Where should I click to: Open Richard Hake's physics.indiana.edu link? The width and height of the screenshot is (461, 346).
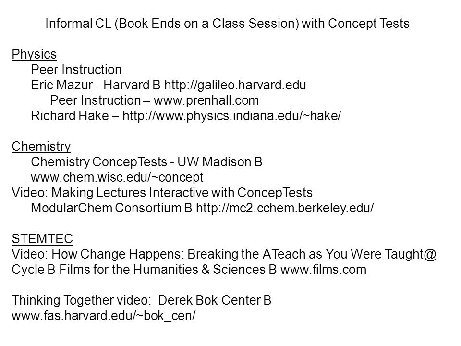pos(231,116)
